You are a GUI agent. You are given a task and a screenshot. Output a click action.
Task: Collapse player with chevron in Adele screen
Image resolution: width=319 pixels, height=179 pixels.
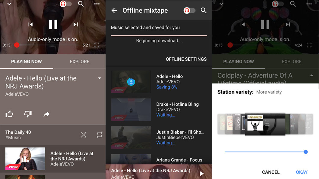click(x=9, y=4)
